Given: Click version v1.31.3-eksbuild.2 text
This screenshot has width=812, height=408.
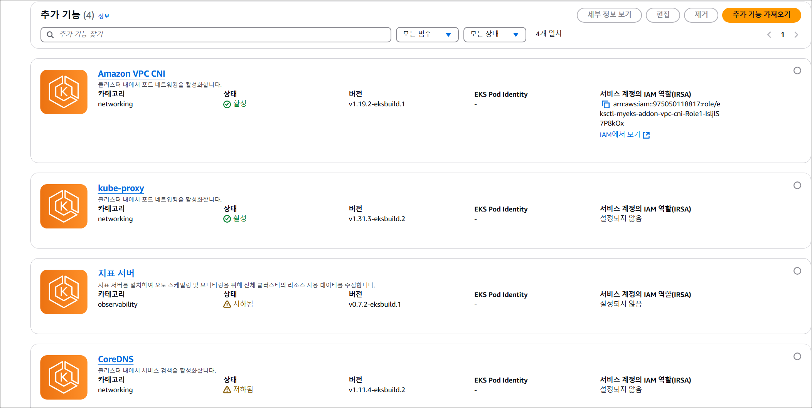Looking at the screenshot, I should click(377, 219).
